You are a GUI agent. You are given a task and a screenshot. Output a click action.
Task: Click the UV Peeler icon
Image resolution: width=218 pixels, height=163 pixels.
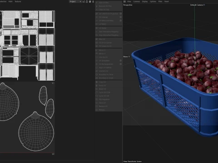point(97,28)
